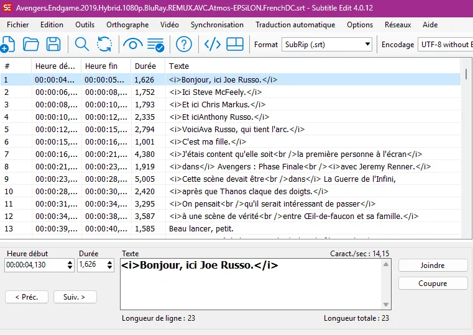Open the Synchronisation menu

click(x=217, y=25)
